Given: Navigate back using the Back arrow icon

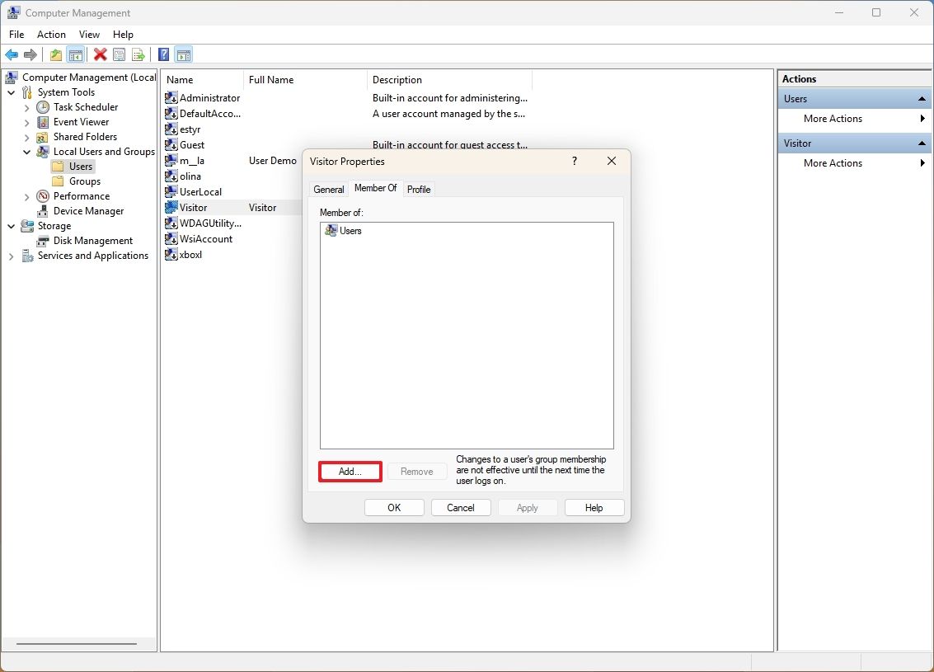Looking at the screenshot, I should (12, 54).
